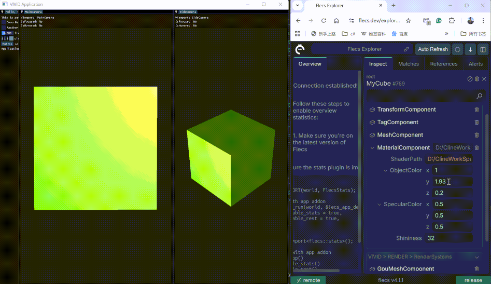Click the Shininess value field

(x=448, y=238)
